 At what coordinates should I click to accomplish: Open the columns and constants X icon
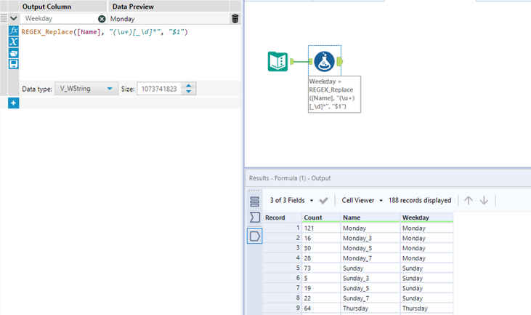pos(14,41)
